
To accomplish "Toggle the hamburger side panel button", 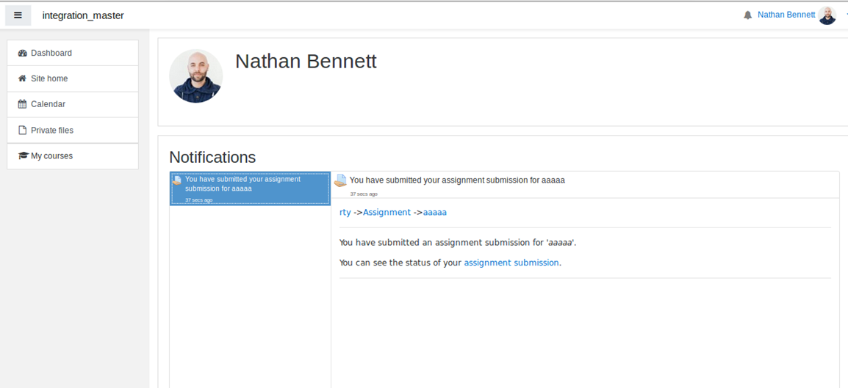I will pos(18,15).
